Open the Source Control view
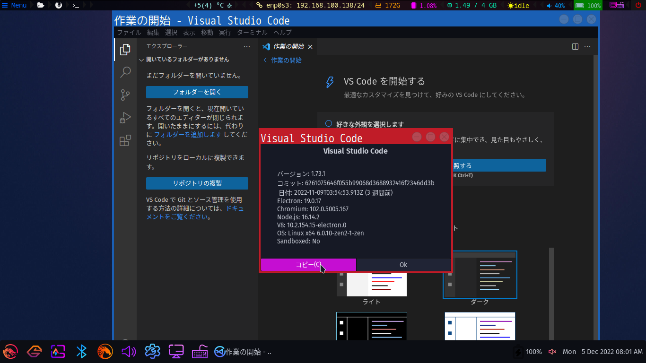The image size is (646, 363). coord(125,95)
